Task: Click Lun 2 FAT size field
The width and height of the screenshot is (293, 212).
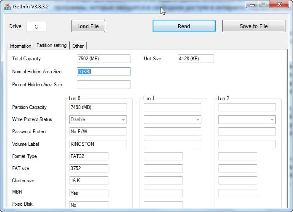Action: (238, 168)
